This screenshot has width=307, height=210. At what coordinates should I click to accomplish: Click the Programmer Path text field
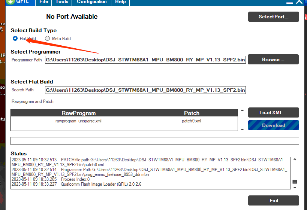[x=145, y=60]
